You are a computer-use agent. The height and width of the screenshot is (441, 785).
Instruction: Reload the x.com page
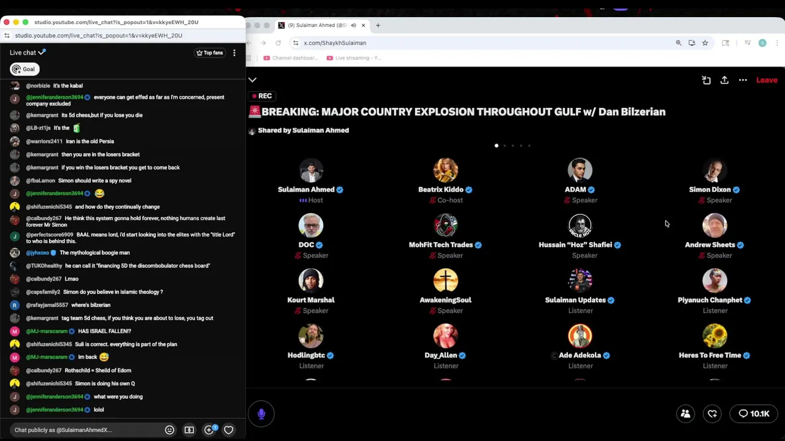[x=278, y=43]
